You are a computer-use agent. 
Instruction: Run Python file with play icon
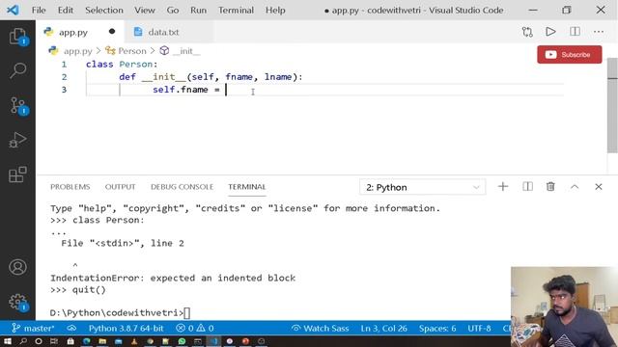coord(550,32)
